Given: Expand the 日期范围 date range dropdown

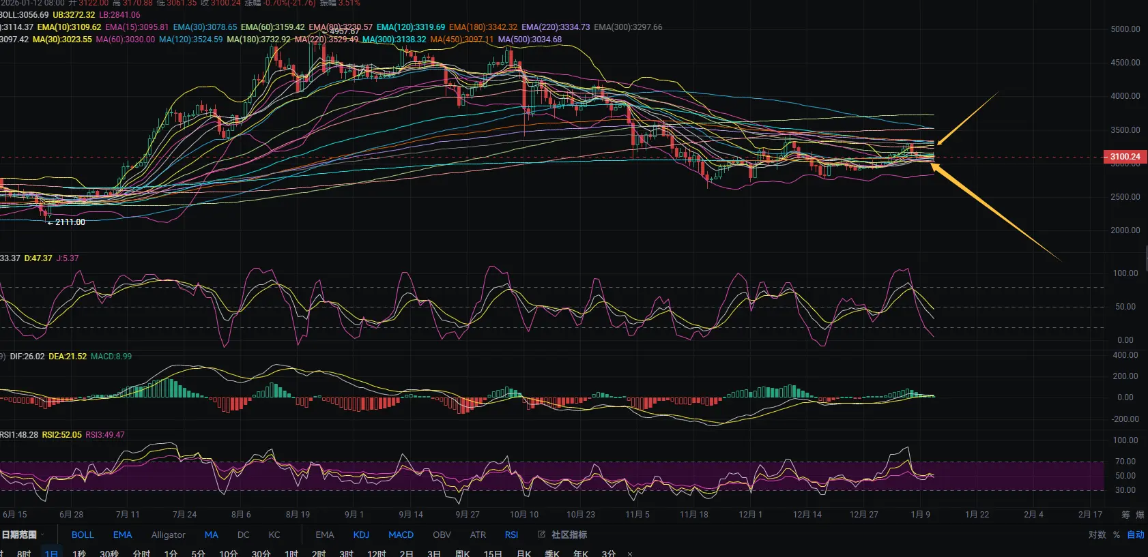Looking at the screenshot, I should (23, 535).
